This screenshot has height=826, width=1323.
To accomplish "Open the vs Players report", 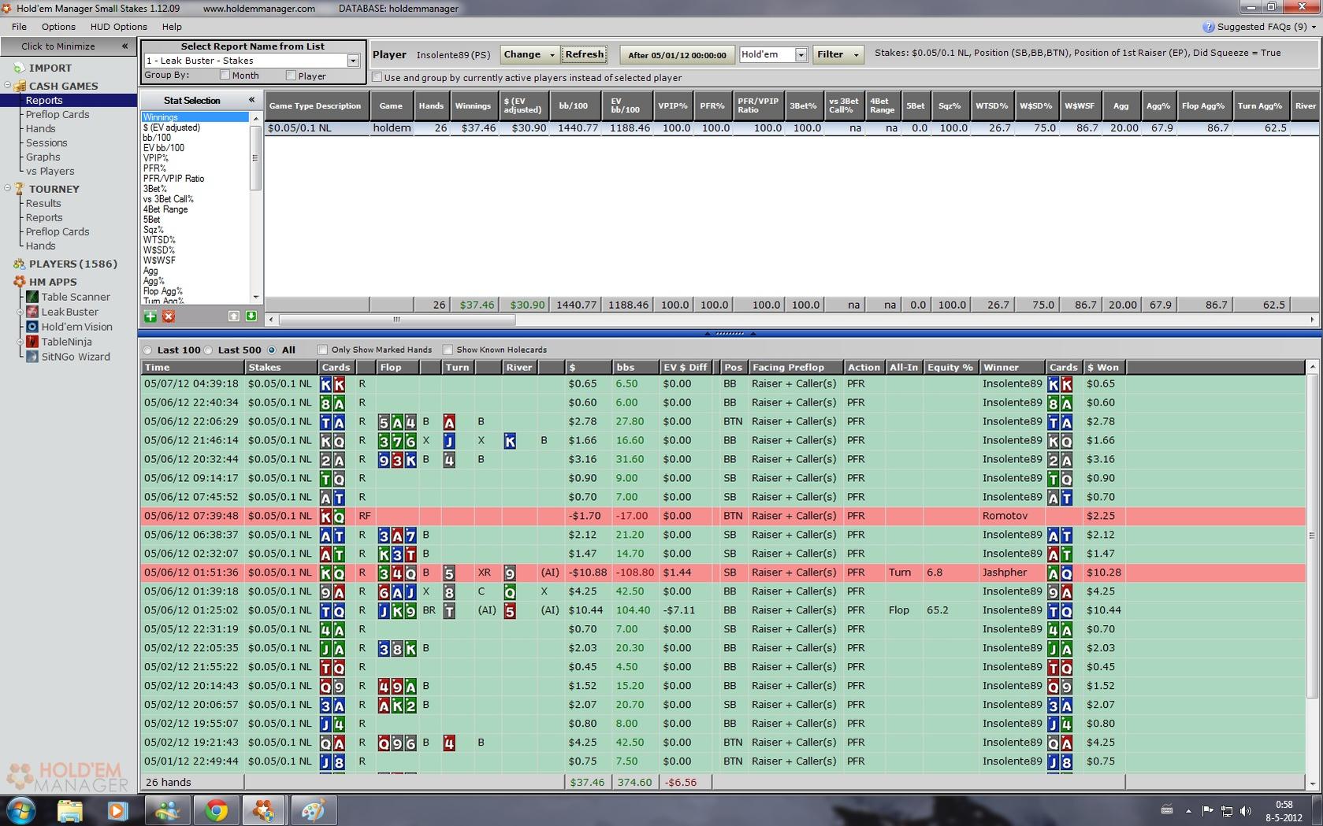I will pyautogui.click(x=50, y=171).
